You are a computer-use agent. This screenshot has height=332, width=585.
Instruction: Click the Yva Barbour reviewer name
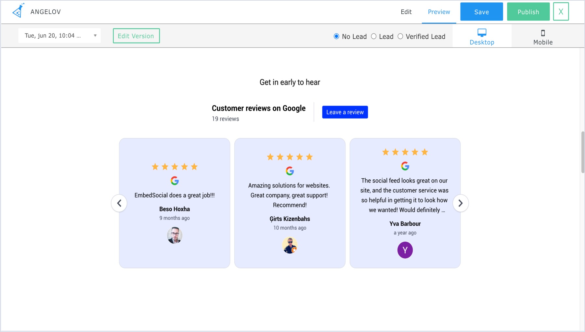click(405, 224)
